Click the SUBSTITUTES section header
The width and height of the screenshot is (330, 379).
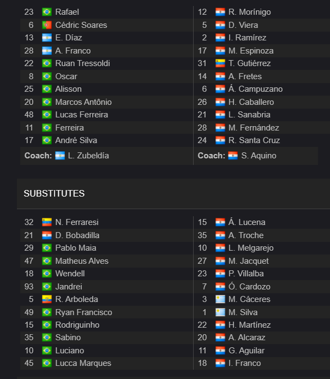pyautogui.click(x=54, y=194)
